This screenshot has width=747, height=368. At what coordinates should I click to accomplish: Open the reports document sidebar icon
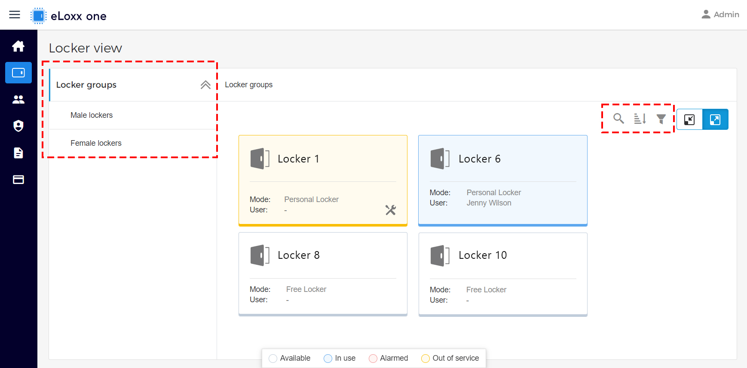[18, 153]
